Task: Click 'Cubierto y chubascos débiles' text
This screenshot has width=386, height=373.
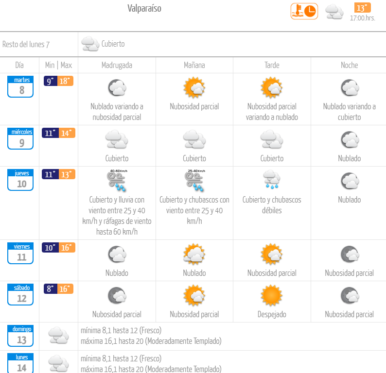Action: [272, 205]
